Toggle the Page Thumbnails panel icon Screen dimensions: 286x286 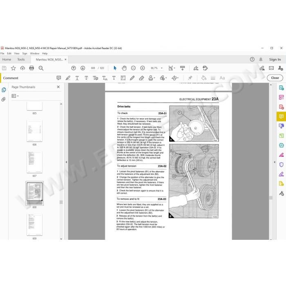point(4,90)
